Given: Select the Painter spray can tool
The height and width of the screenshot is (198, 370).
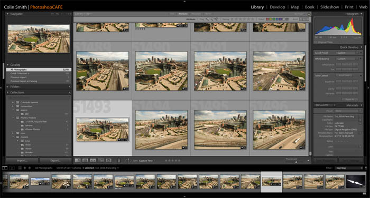Looking at the screenshot, I should pos(119,161).
